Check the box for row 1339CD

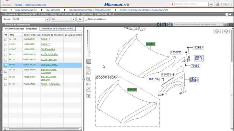(6, 50)
